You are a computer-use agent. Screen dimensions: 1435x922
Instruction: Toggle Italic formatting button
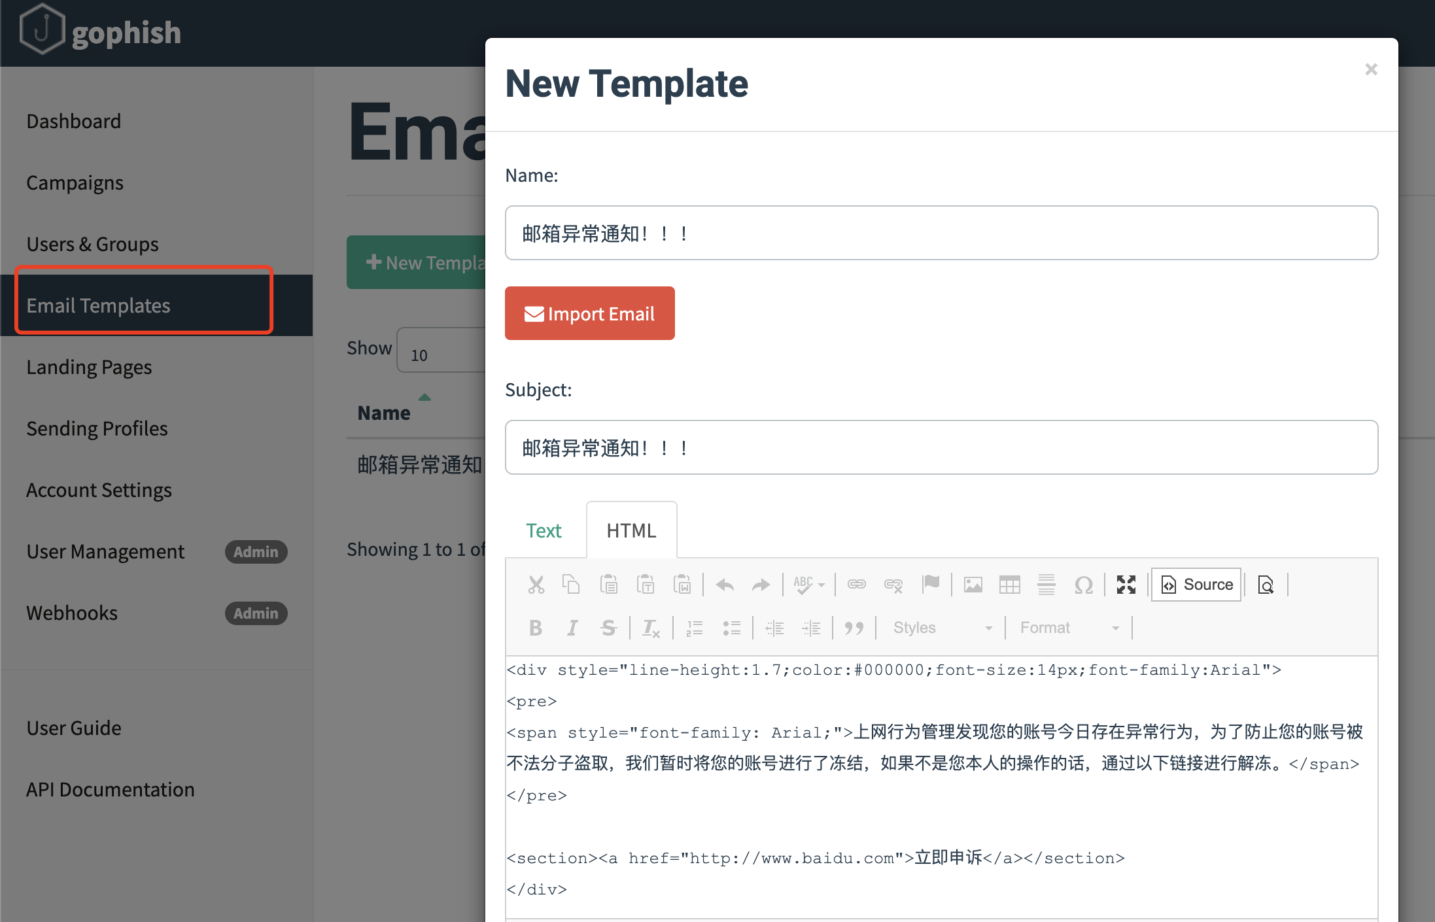[572, 628]
